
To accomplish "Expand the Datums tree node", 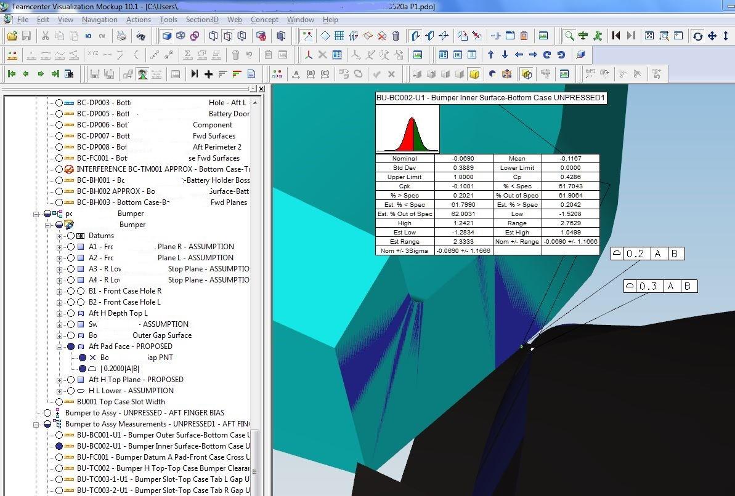I will coord(60,236).
